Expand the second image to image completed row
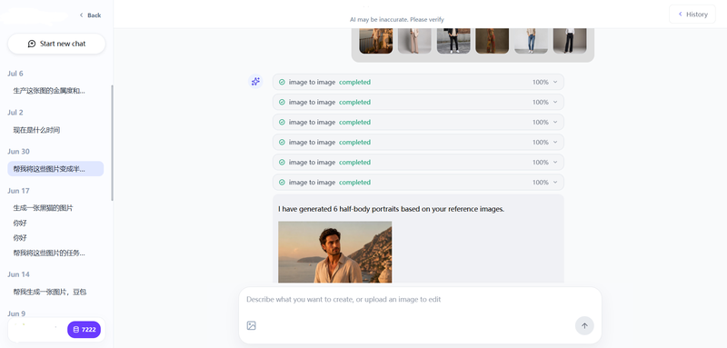The height and width of the screenshot is (348, 727). tap(555, 102)
